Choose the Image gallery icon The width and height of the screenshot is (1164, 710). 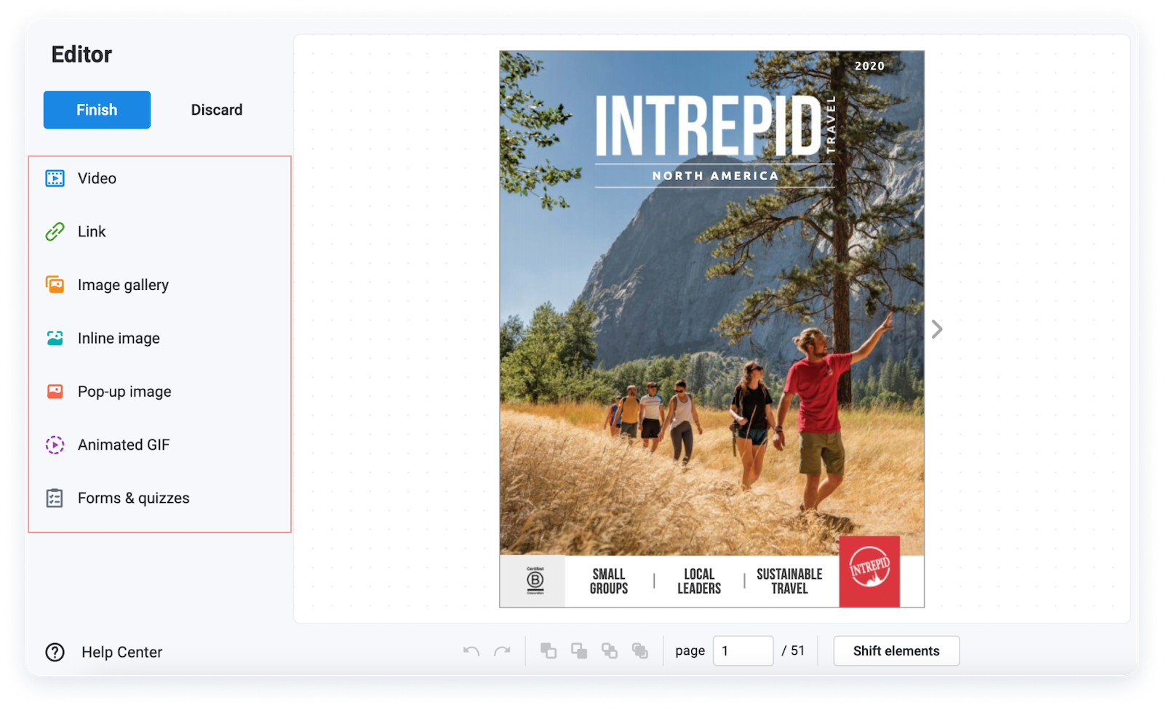click(x=55, y=284)
